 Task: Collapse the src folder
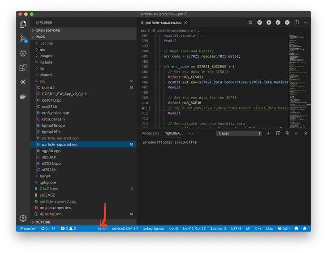click(x=42, y=81)
